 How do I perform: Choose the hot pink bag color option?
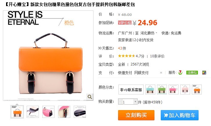174,90
